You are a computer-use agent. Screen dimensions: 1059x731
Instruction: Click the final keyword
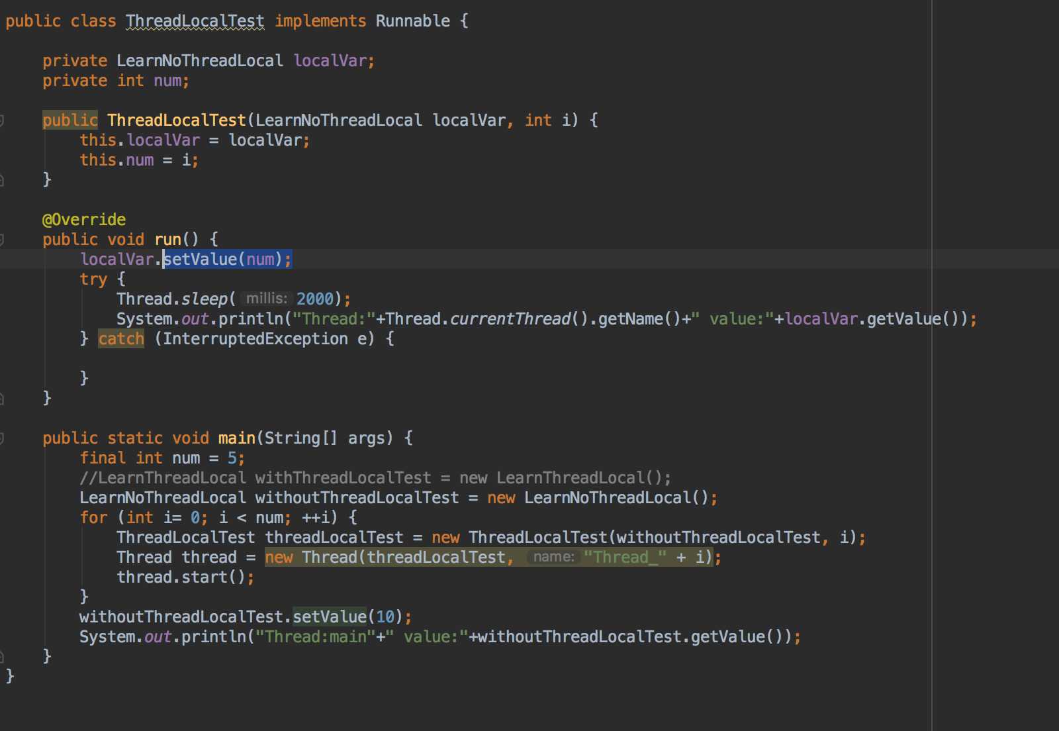tap(103, 458)
